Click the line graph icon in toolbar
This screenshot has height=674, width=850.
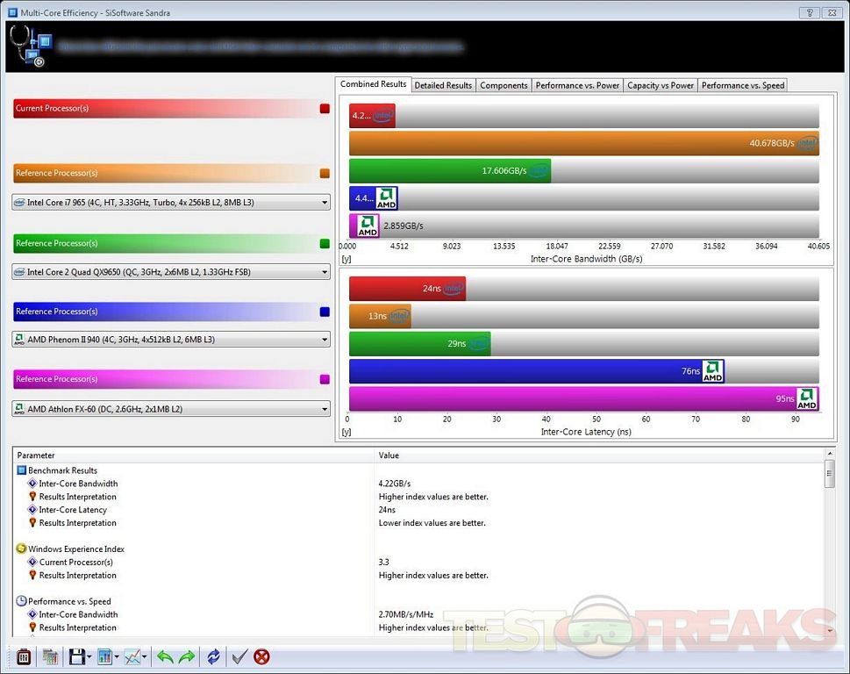(x=132, y=656)
